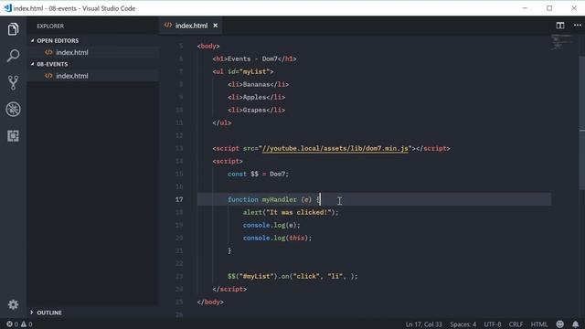Open the Source Control view
The image size is (585, 329).
point(13,82)
